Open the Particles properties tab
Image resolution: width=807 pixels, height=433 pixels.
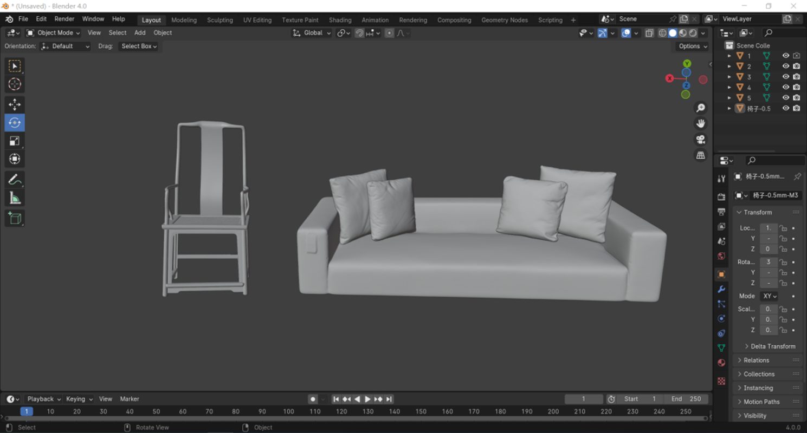(721, 304)
